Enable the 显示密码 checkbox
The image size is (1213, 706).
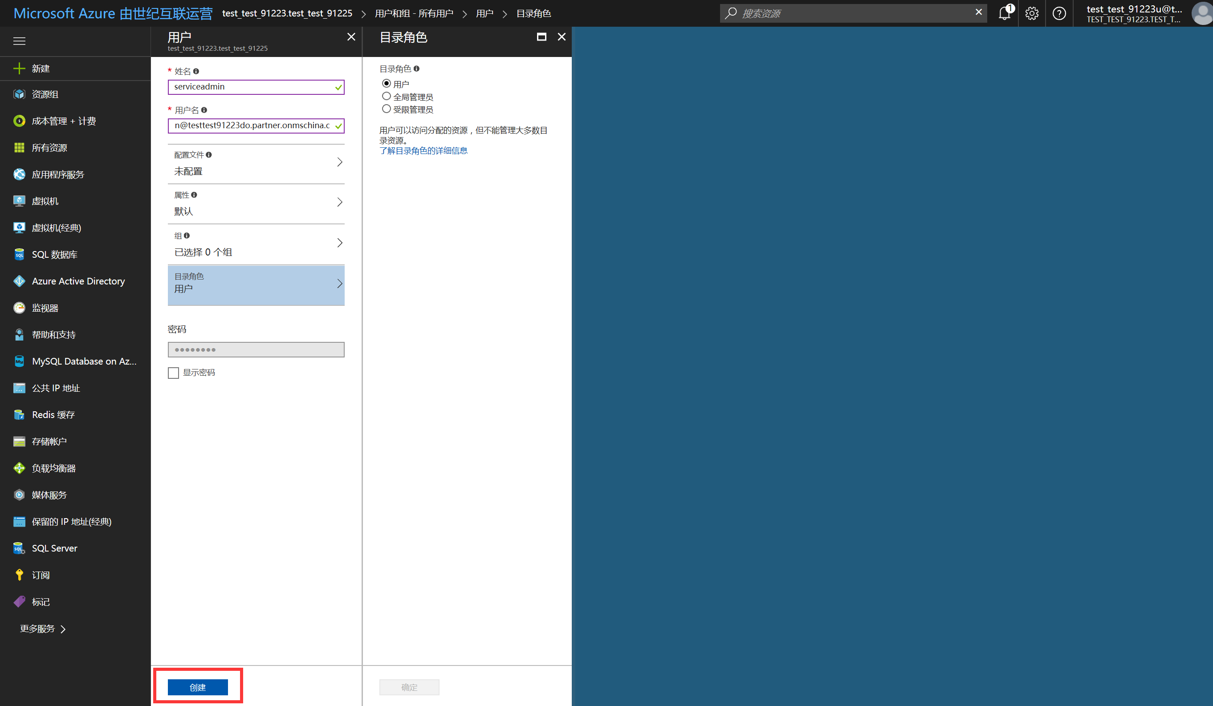tap(173, 373)
